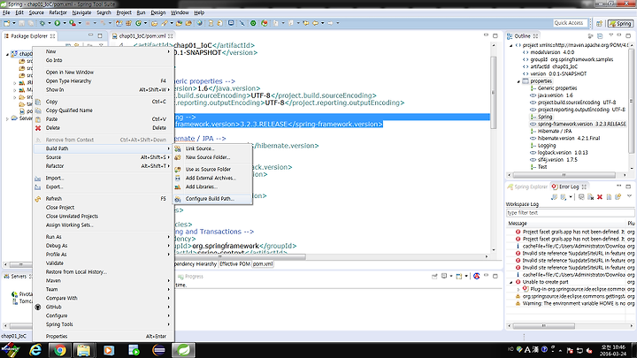Viewport: 637px width, 358px height.
Task: Click the red Delete Log icon in Error Log
Action: click(599, 197)
